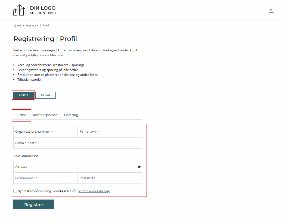This screenshot has width=286, height=224.
Task: Open the user account icon
Action: 271,10
